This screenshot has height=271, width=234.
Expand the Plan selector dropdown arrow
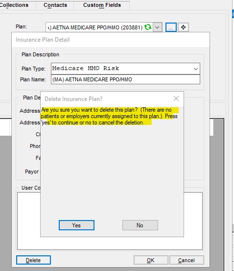point(157,27)
